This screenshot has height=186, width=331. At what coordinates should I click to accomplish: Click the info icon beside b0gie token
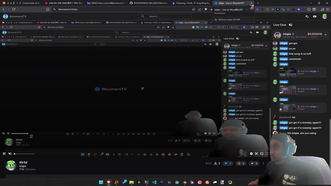pyautogui.click(x=293, y=34)
